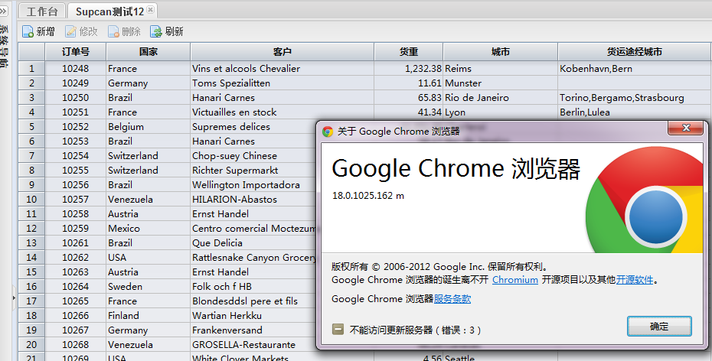Click the 11.61 weight cell
The image size is (712, 361).
tap(409, 83)
